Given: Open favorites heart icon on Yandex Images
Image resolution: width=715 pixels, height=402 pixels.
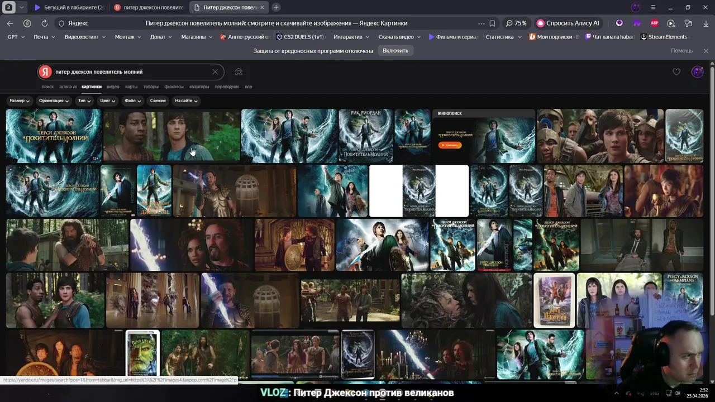Looking at the screenshot, I should click(676, 72).
